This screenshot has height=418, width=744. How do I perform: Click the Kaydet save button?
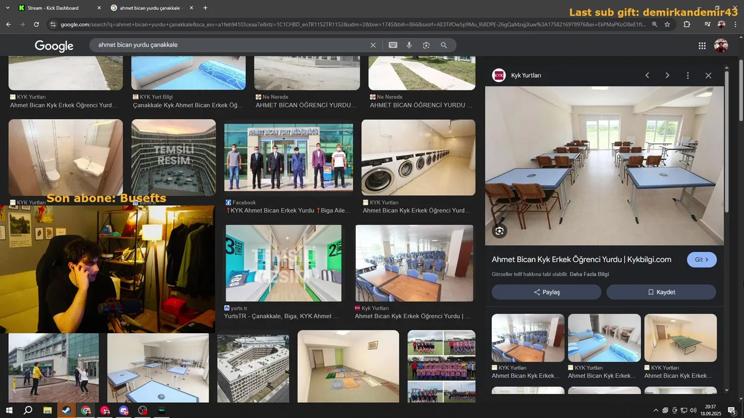click(x=661, y=292)
